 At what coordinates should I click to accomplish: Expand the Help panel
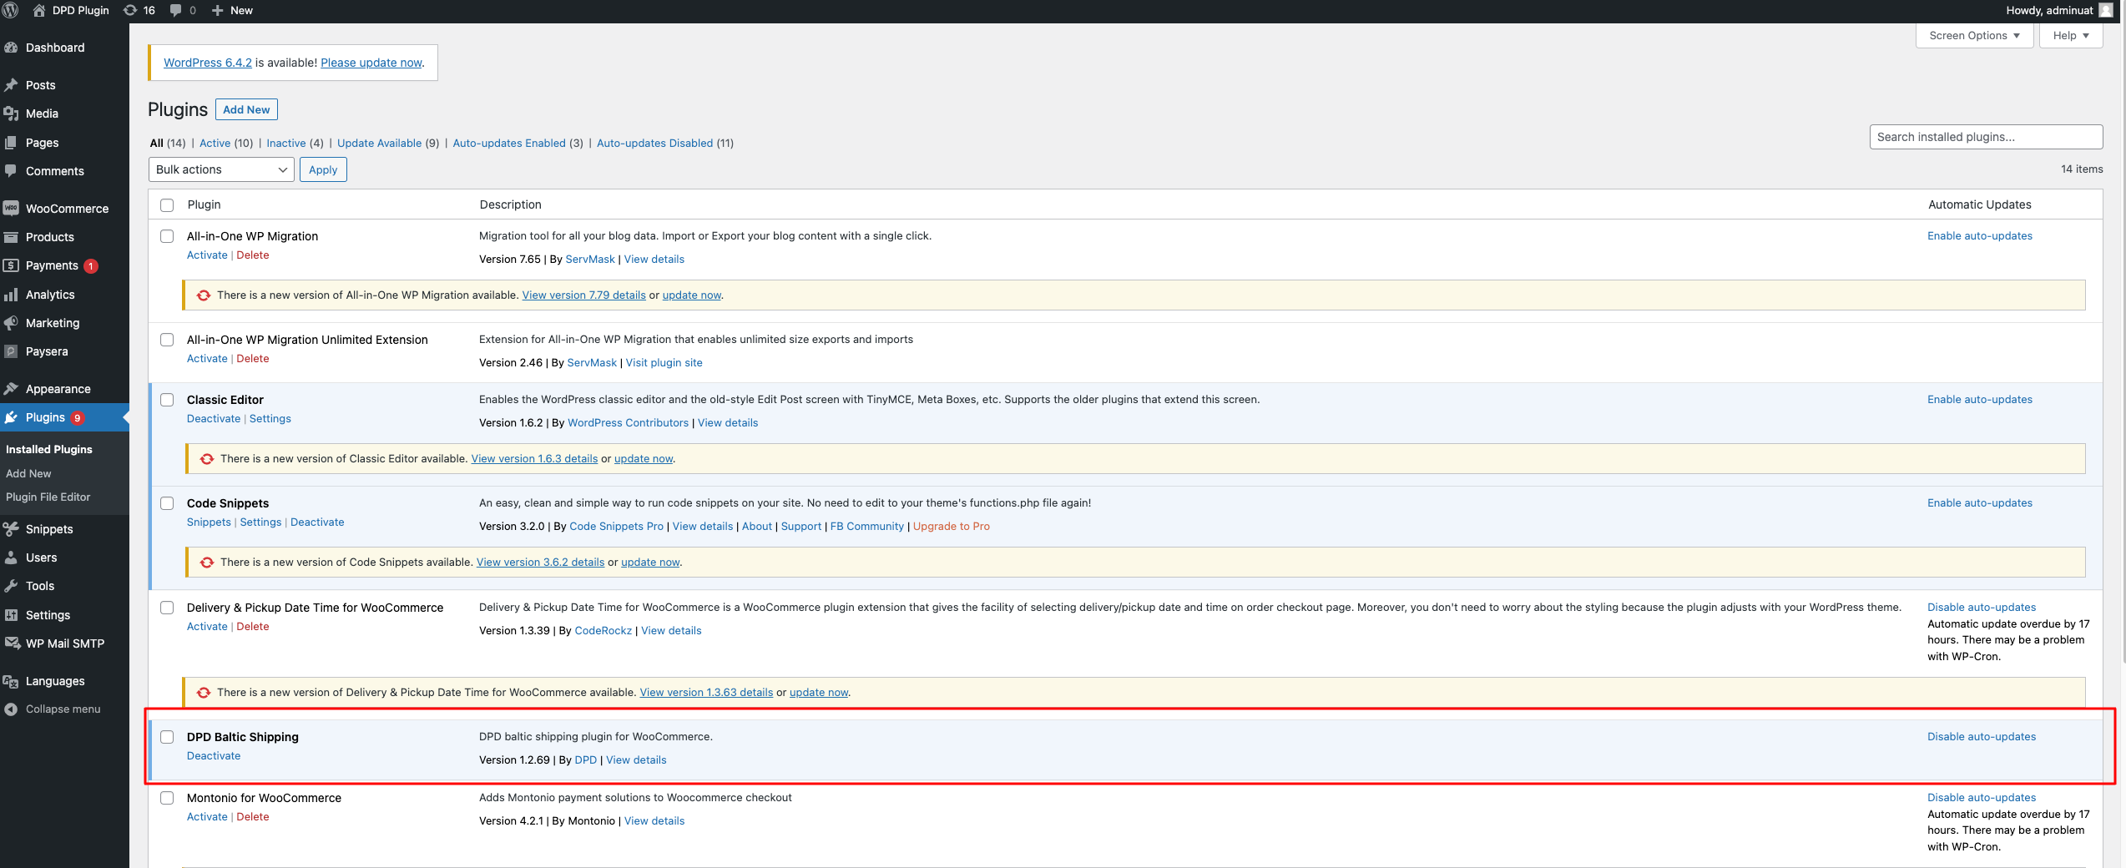pos(2071,36)
